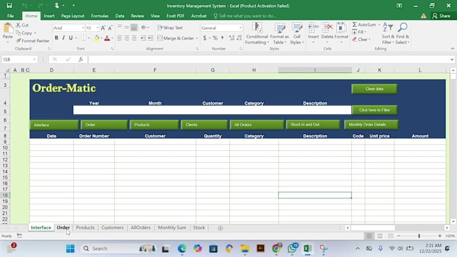Open Sort & Filter
457x257 pixels.
[388, 34]
